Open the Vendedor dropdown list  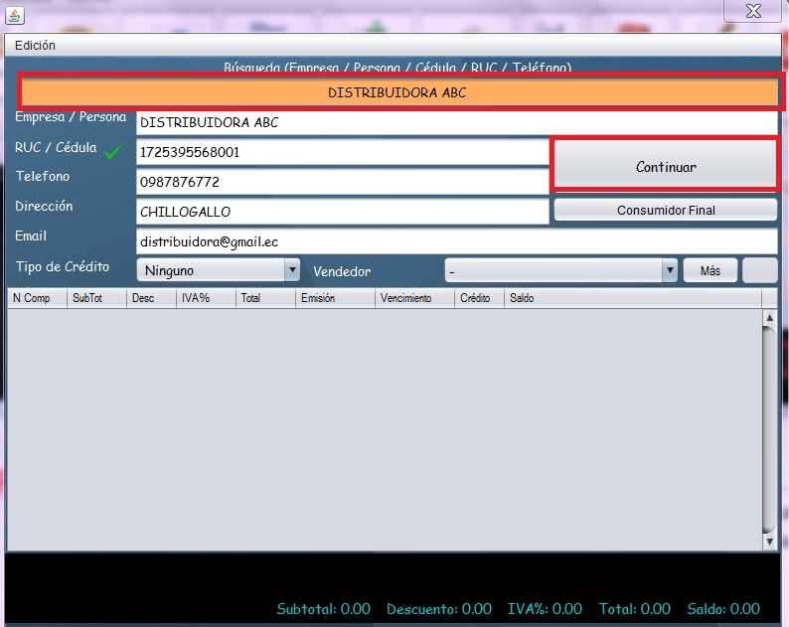coord(669,270)
